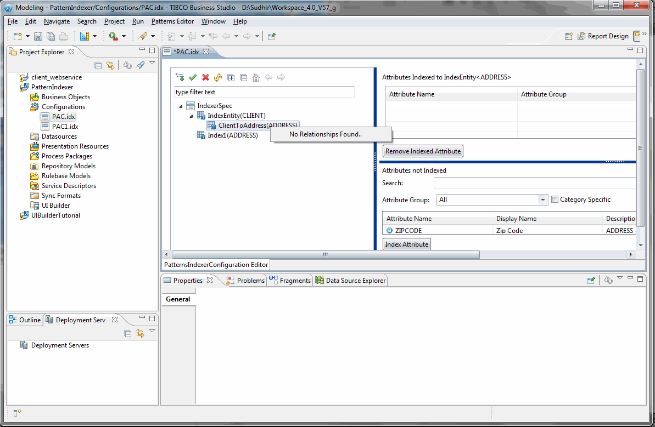Click the pin icon in the Properties view toolbar
The height and width of the screenshot is (427, 655).
pos(591,281)
